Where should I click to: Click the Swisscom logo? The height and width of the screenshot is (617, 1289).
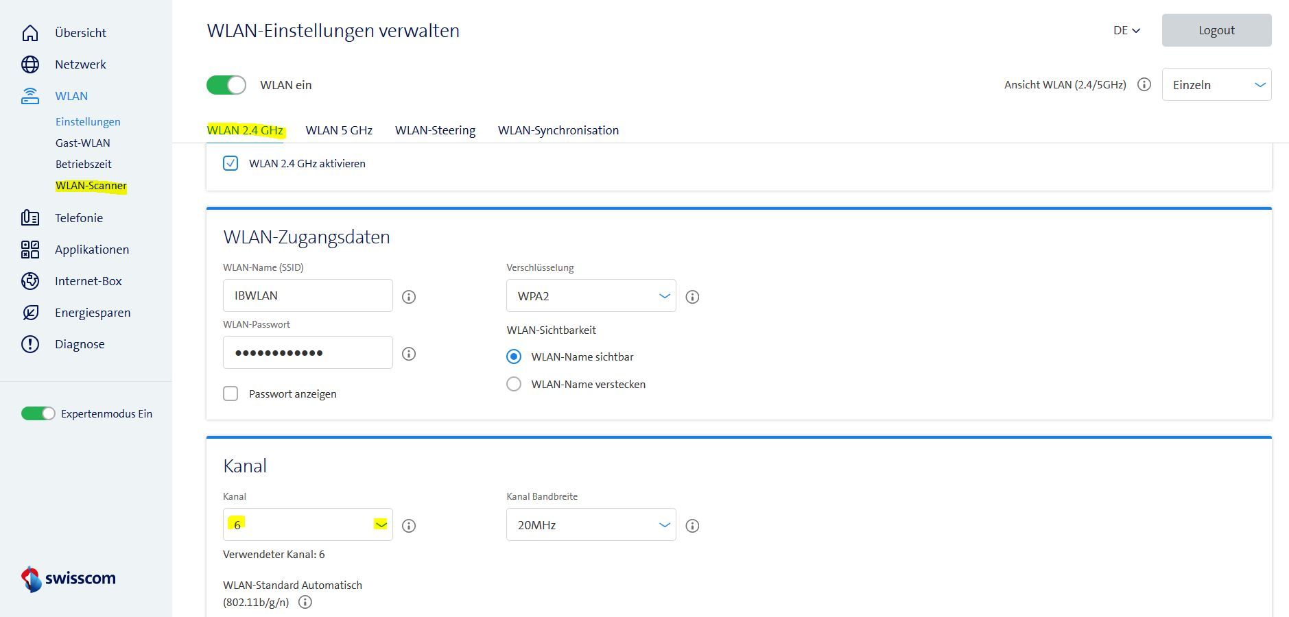click(69, 579)
